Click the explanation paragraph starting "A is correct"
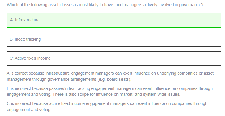The image size is (225, 116). click(x=110, y=76)
